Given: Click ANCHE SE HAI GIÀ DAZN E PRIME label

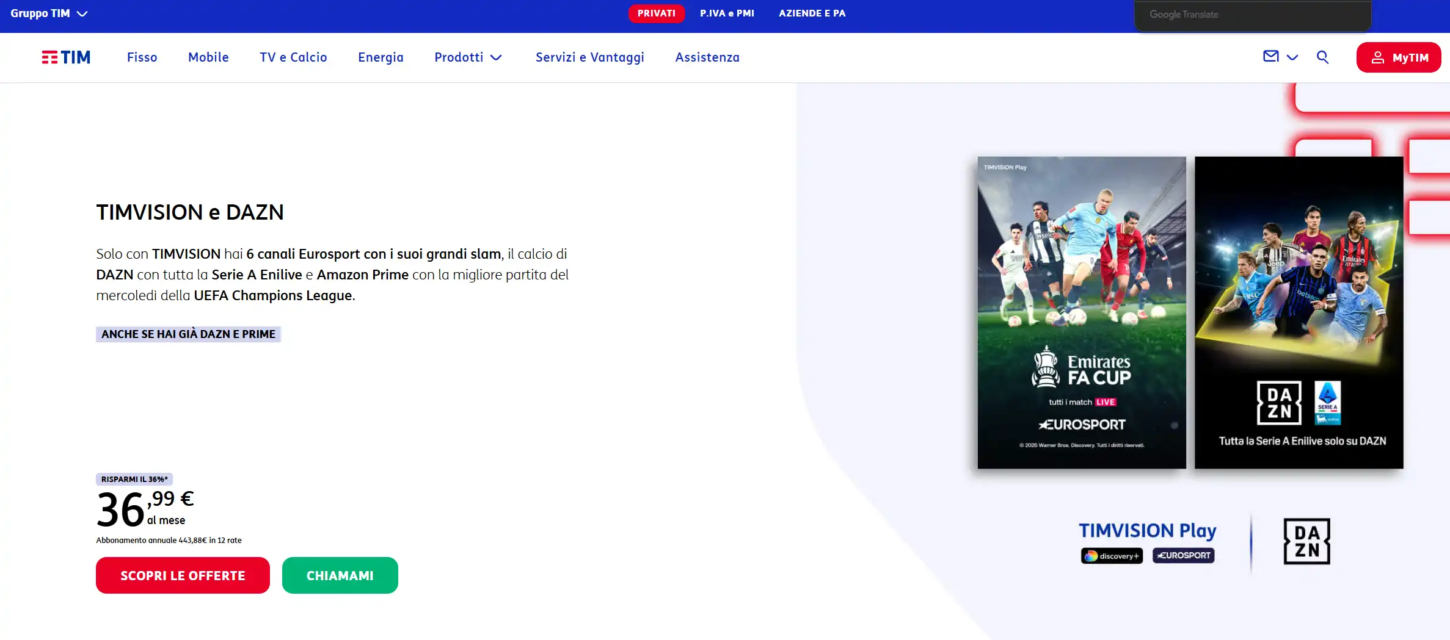Looking at the screenshot, I should point(188,334).
